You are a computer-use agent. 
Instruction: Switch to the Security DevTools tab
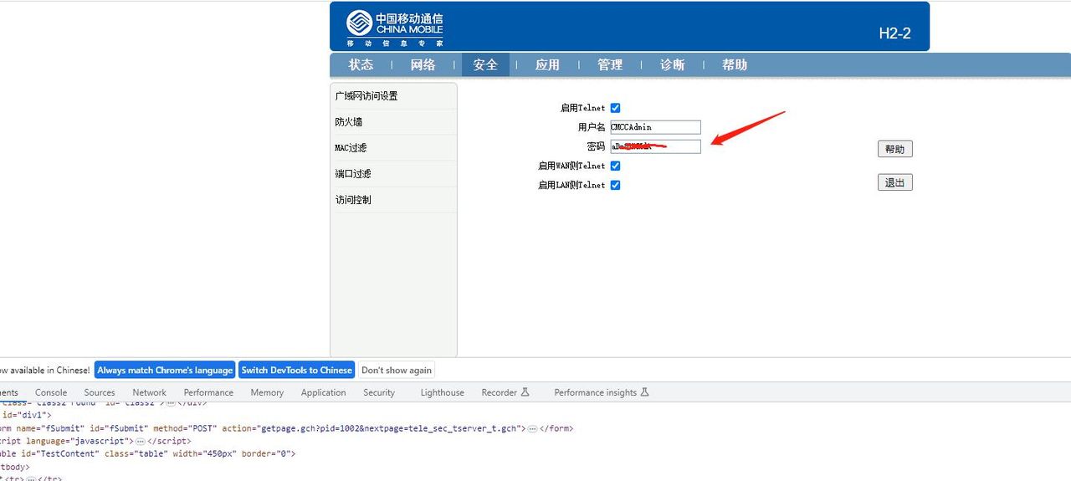379,392
